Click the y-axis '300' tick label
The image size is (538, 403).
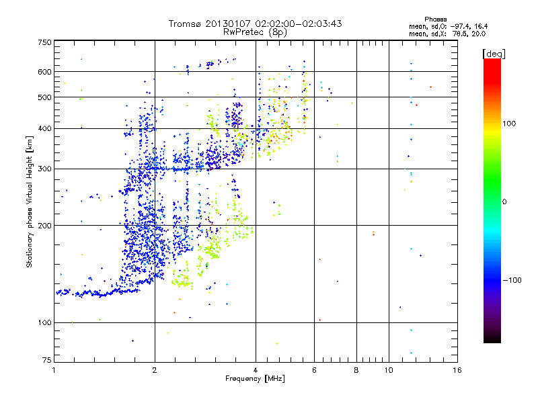tap(44, 169)
